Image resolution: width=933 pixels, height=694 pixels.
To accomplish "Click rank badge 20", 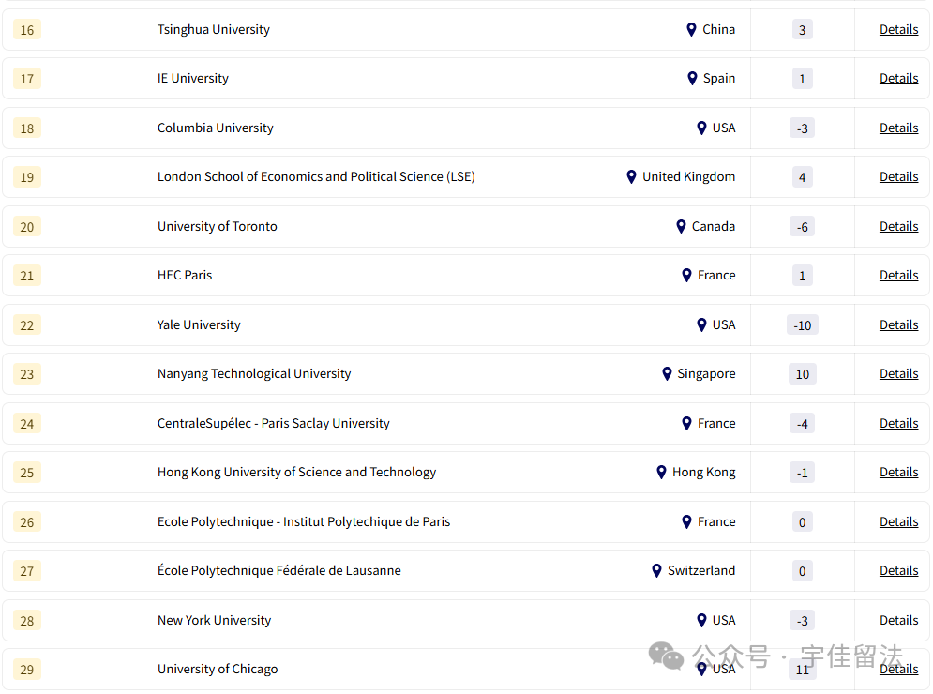I will [x=27, y=227].
